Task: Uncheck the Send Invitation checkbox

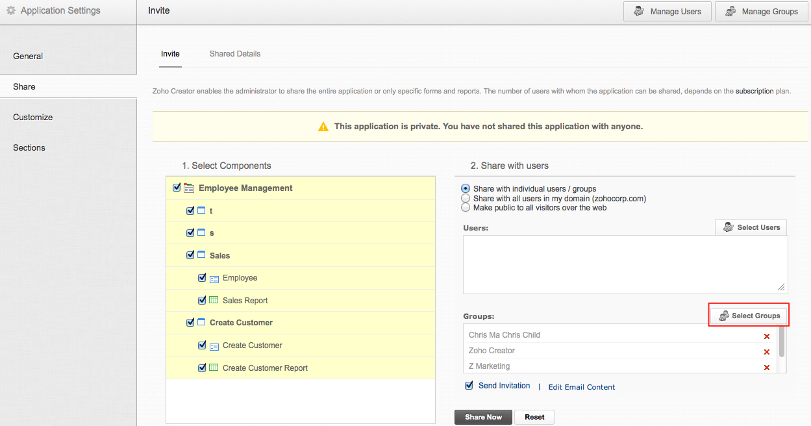Action: click(469, 386)
